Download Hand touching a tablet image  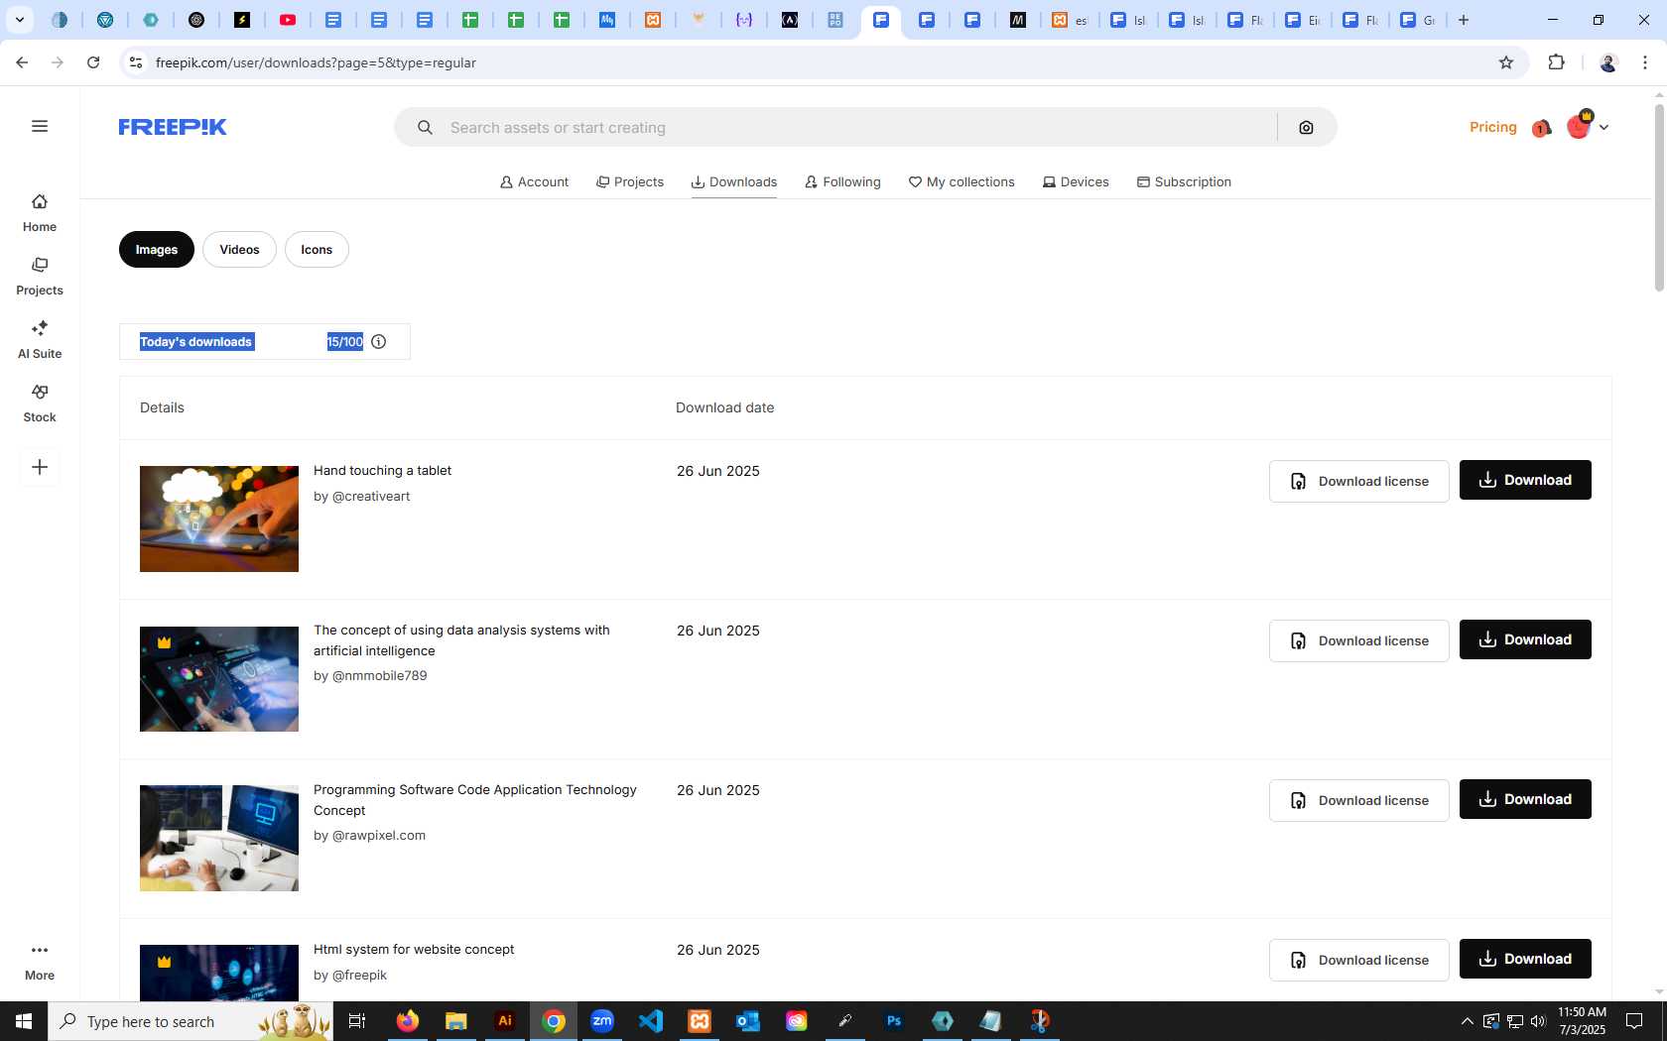click(1525, 480)
